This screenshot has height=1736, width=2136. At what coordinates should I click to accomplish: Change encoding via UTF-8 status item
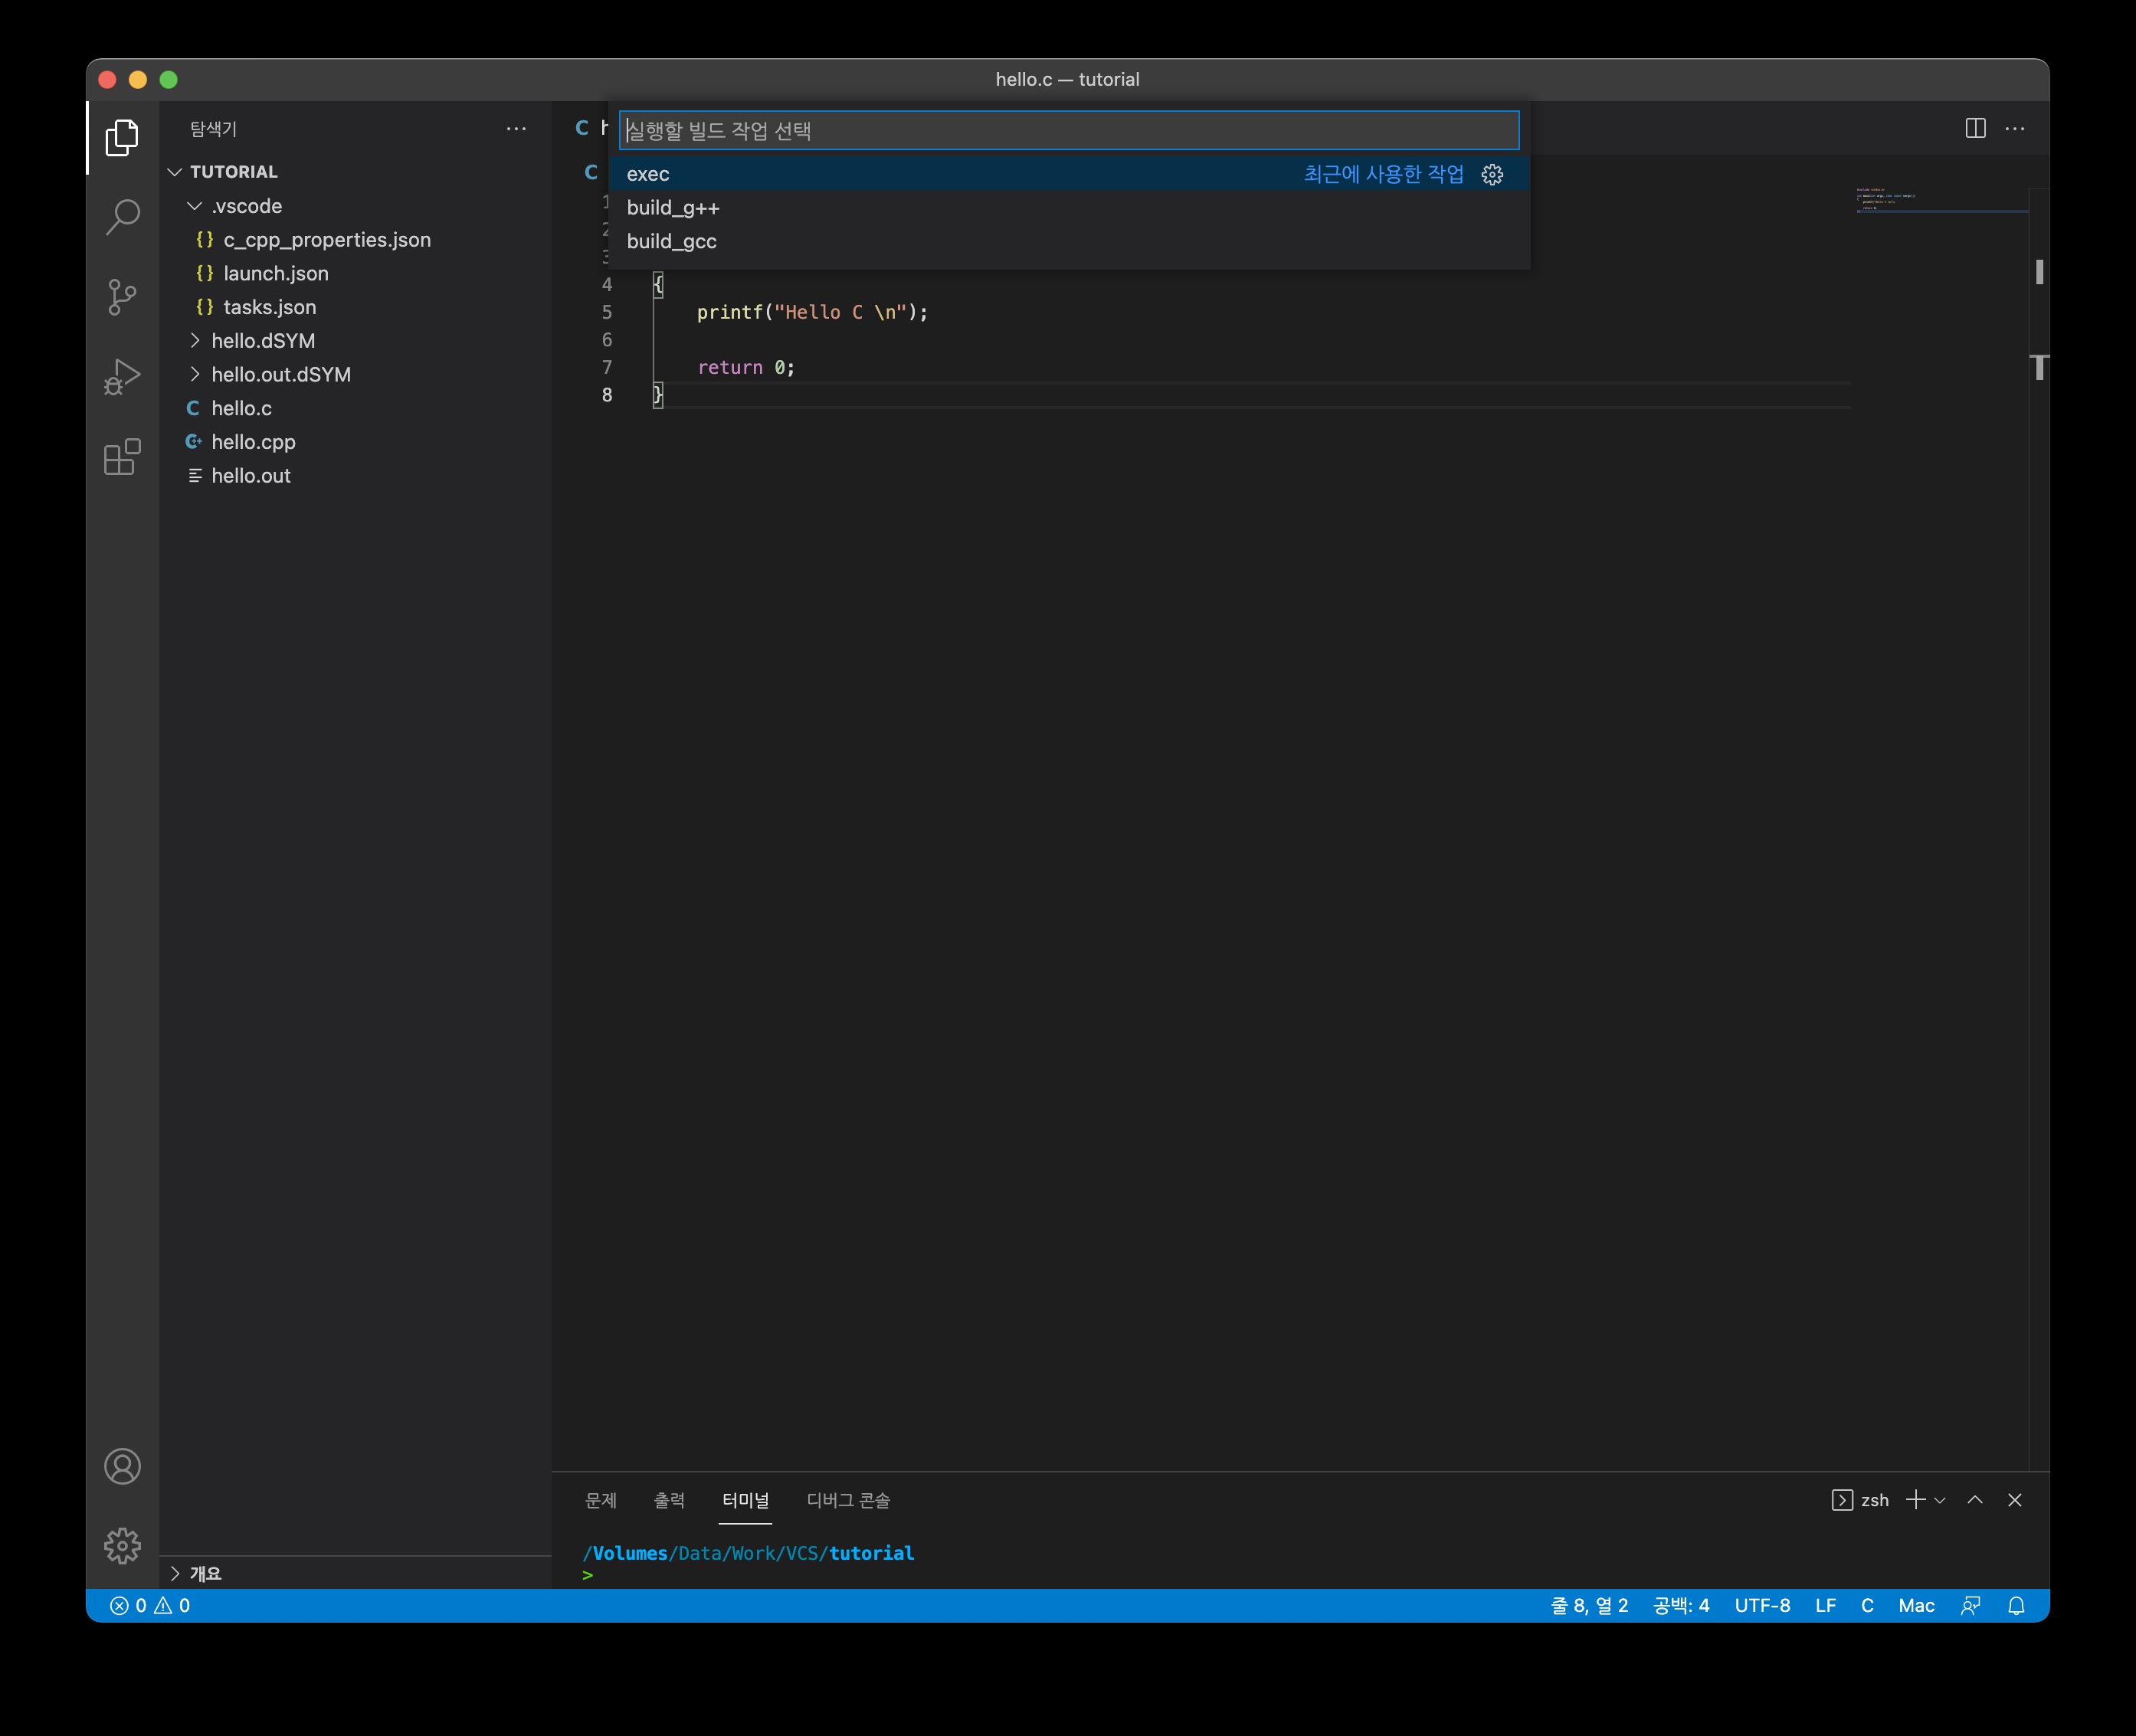[x=1762, y=1605]
